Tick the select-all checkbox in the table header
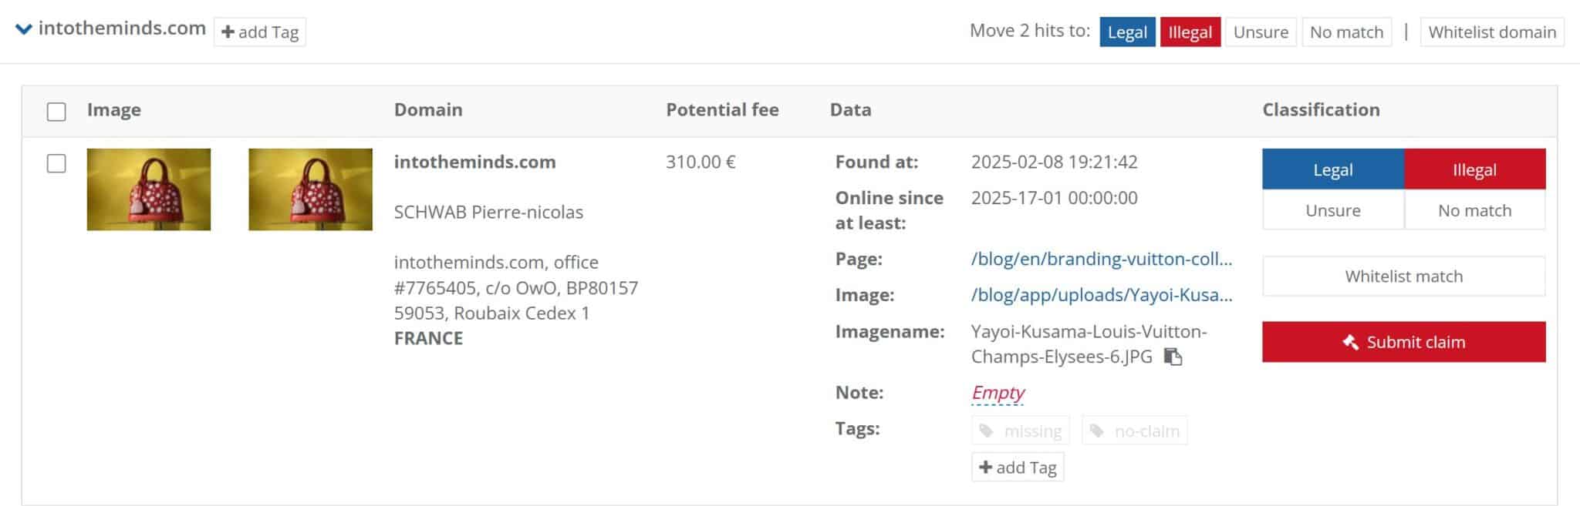 pos(56,112)
